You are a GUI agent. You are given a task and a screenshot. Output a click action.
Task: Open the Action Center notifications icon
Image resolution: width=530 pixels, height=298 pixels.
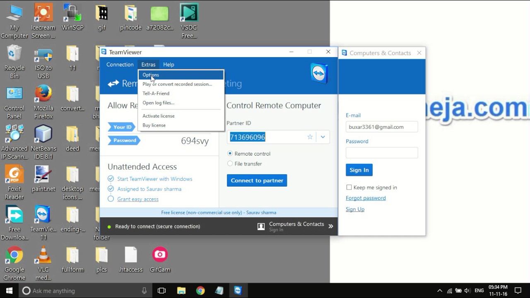pos(518,291)
